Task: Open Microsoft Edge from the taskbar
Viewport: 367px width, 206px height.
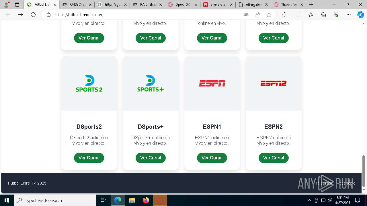Action: (118, 200)
